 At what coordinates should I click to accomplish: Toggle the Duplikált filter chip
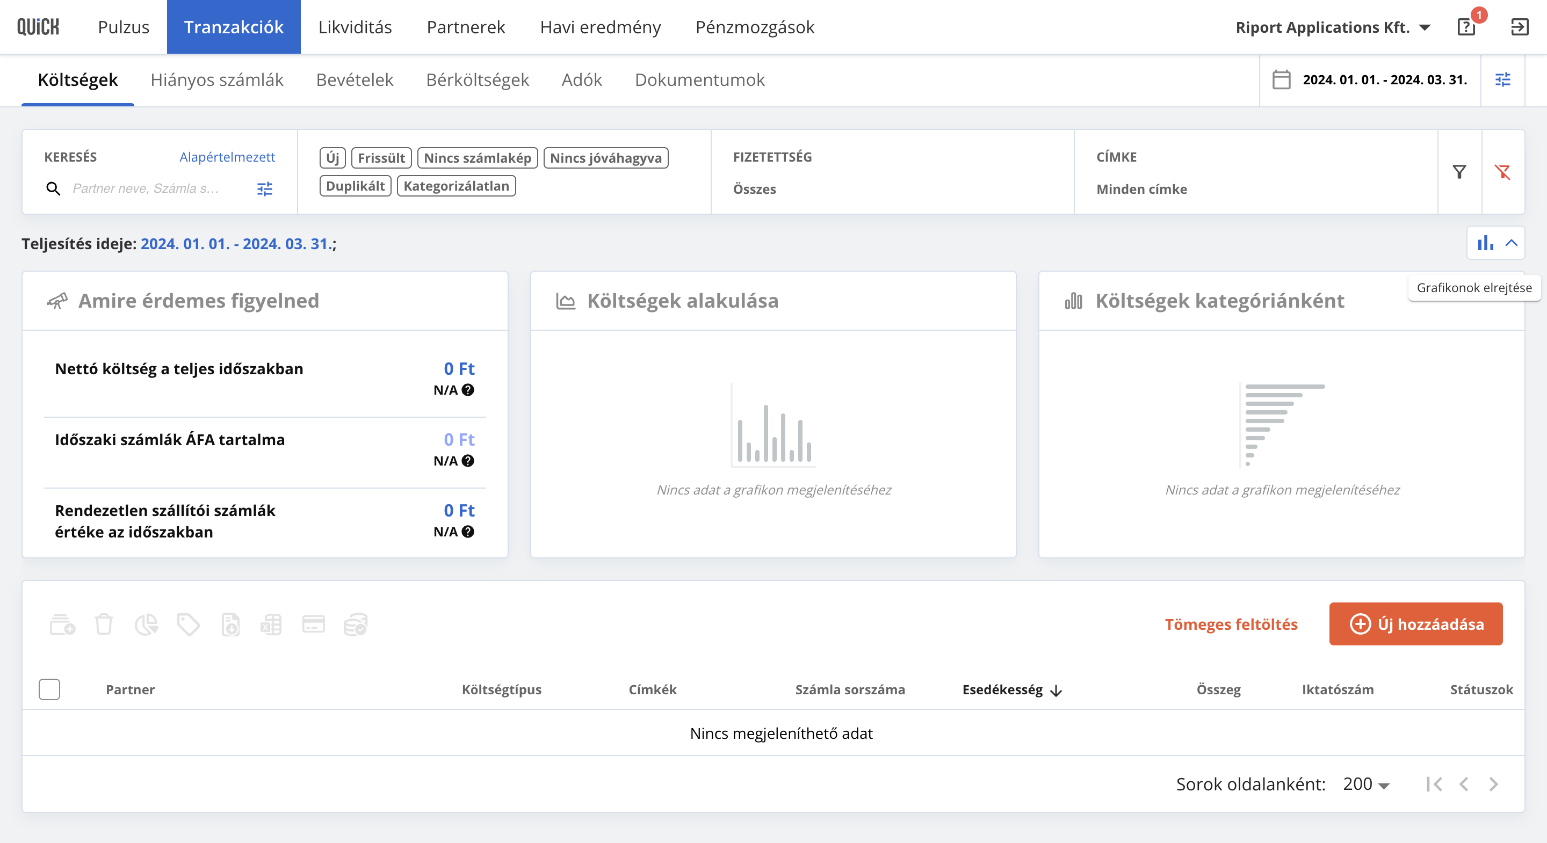356,186
